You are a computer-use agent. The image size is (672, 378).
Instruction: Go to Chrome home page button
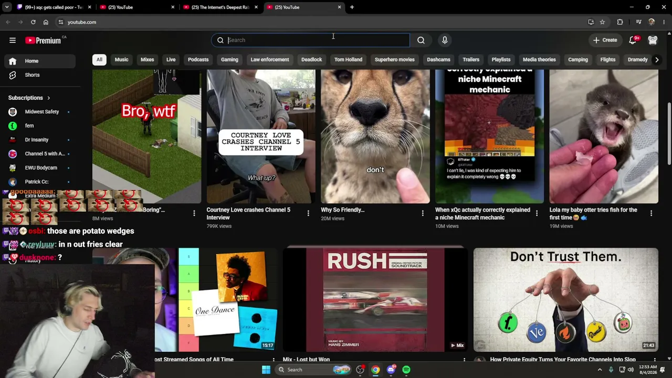tap(46, 22)
